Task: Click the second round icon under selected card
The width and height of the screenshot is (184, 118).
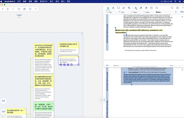Action: [x=64, y=65]
